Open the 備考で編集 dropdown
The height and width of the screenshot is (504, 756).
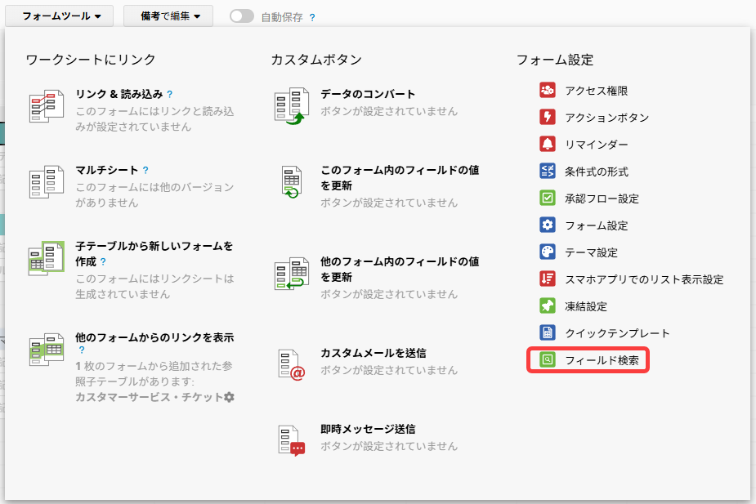168,16
